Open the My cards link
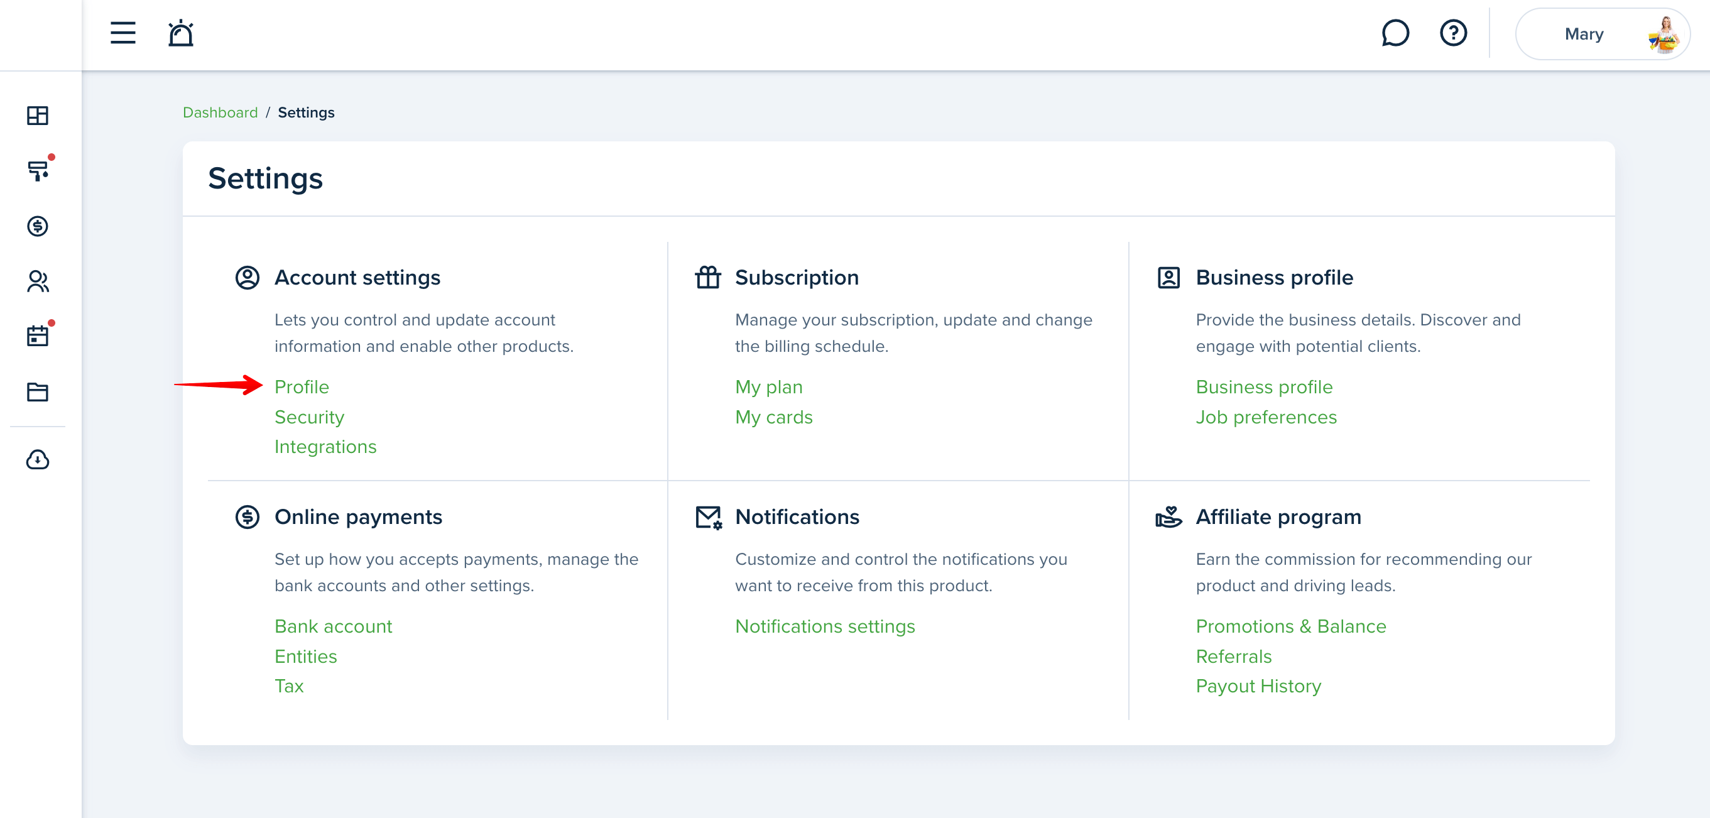The image size is (1710, 818). point(773,418)
